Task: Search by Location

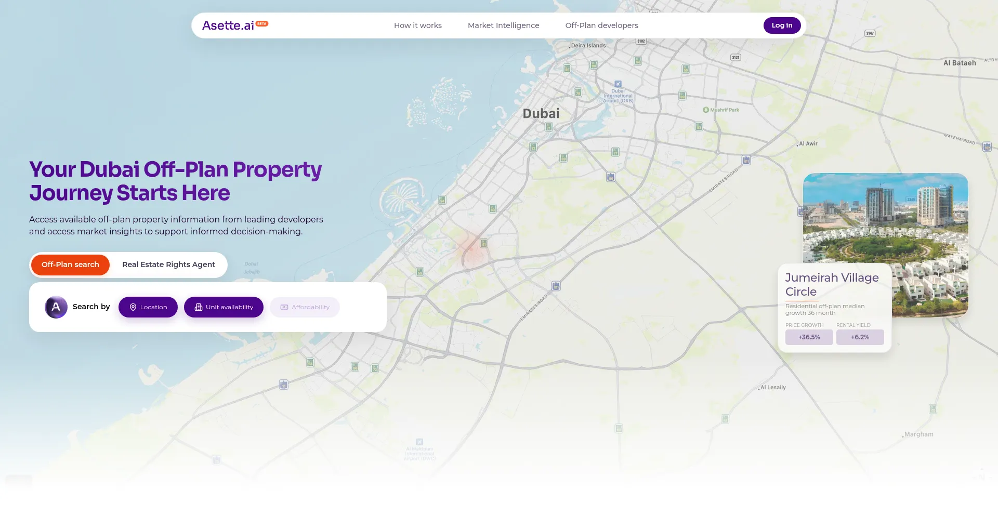Action: pos(148,307)
